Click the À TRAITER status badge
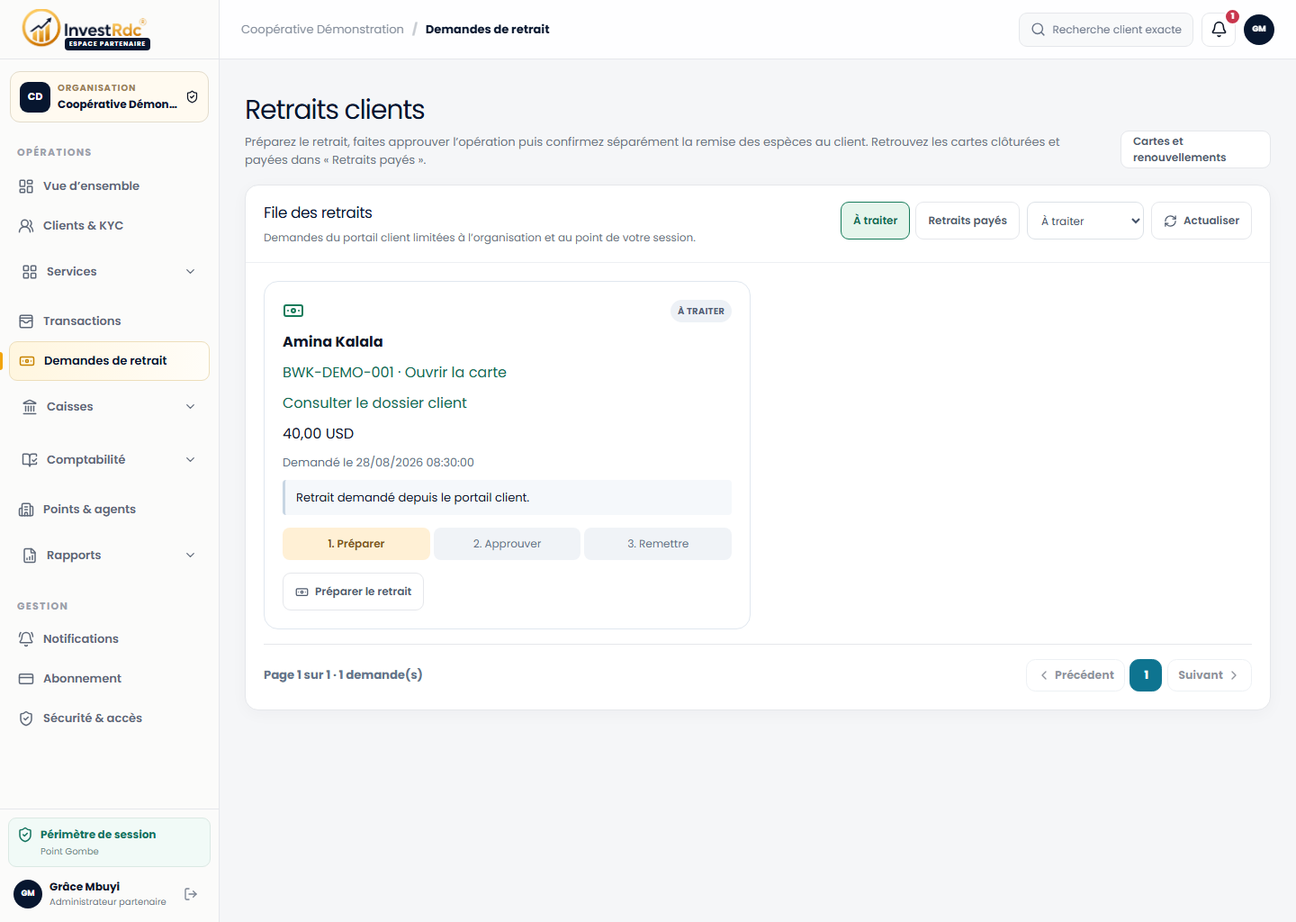This screenshot has width=1296, height=922. click(701, 312)
